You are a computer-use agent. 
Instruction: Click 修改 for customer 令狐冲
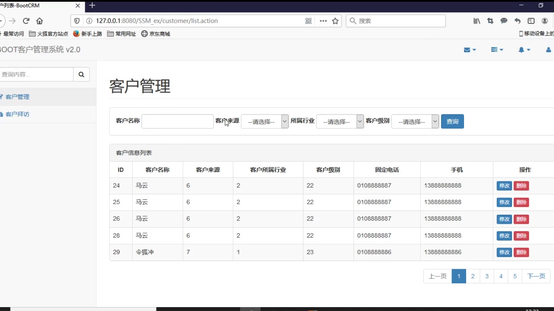tap(504, 252)
